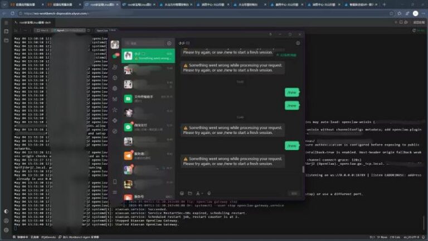This screenshot has height=241, width=428.
Task: Click the browser address bar
Action: coord(203,13)
